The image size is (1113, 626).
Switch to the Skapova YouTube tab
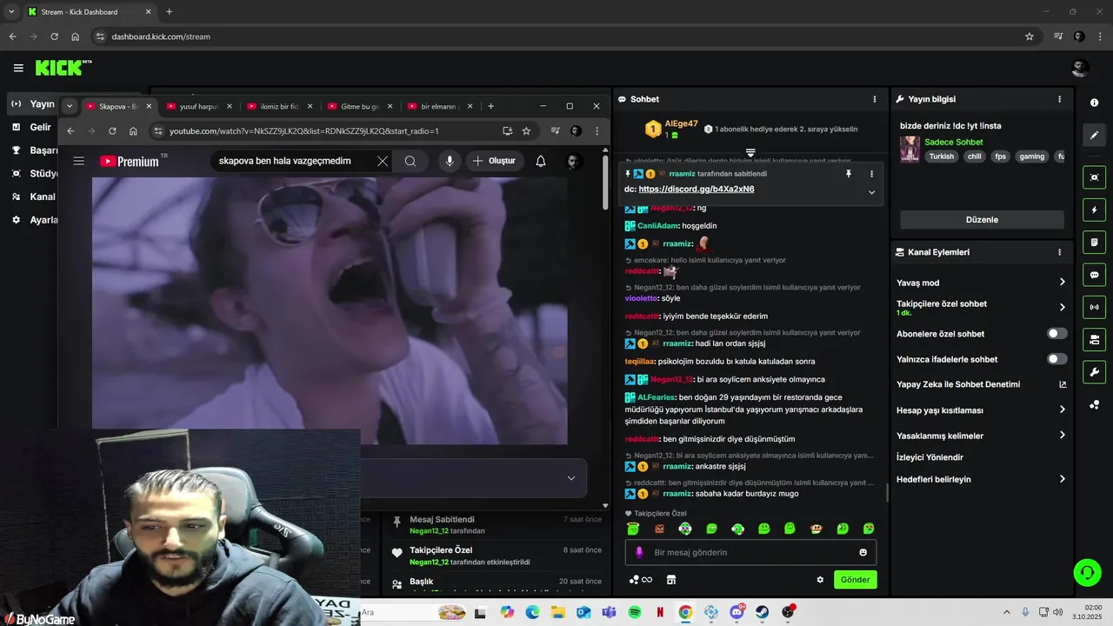(x=119, y=106)
